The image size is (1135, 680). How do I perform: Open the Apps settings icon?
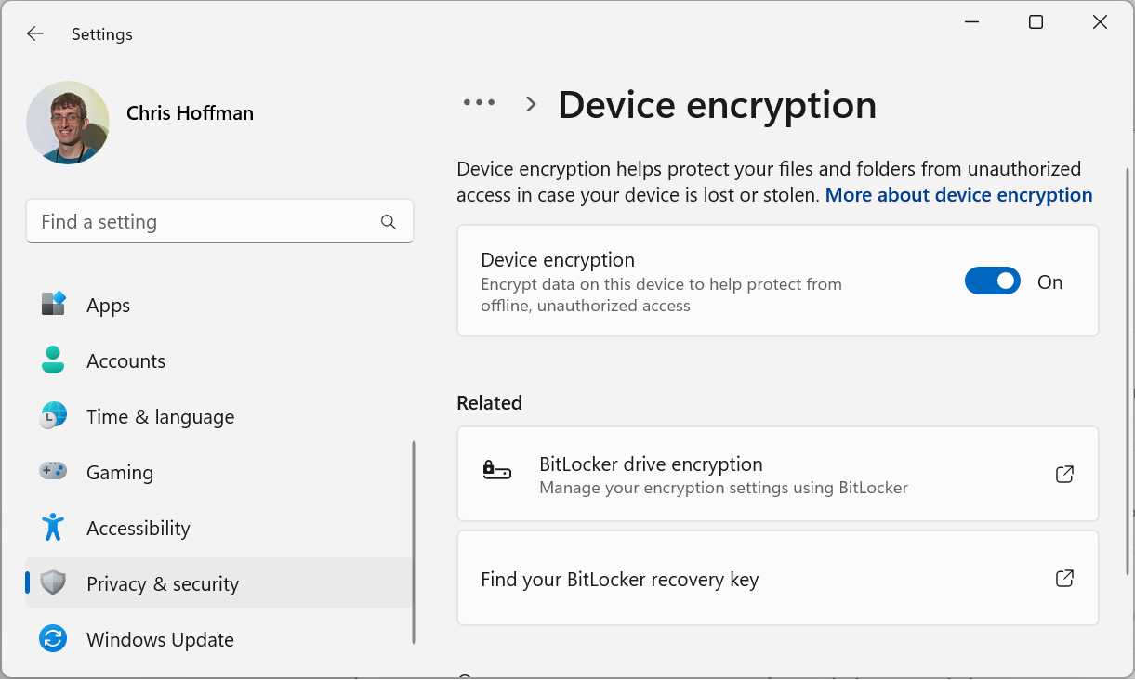pos(53,305)
